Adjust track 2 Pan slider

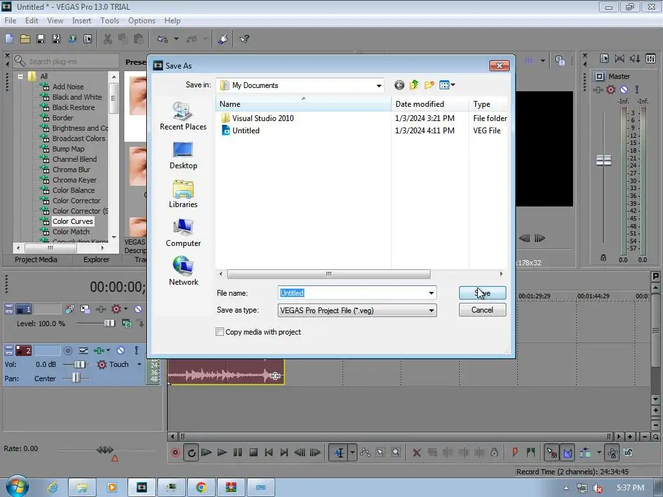click(76, 378)
